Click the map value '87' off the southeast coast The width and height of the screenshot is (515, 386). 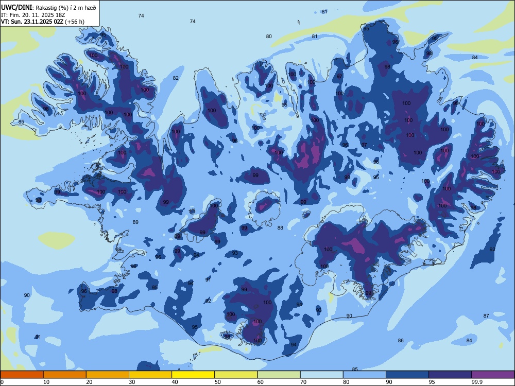486,316
